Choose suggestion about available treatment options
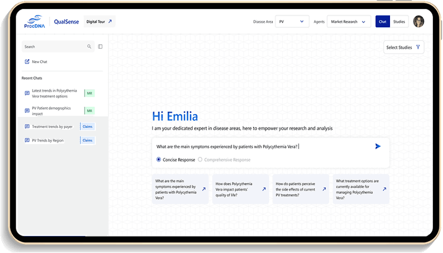Screen dimensions: 443x253 (361, 189)
